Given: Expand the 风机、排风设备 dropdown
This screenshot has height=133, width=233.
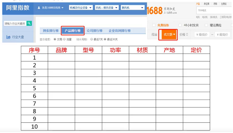Looking at the screenshot, I should (x=106, y=8).
